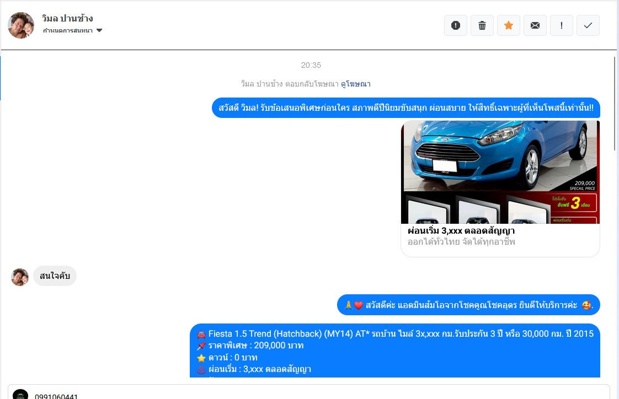Open the ดูโฆษณา link

356,84
